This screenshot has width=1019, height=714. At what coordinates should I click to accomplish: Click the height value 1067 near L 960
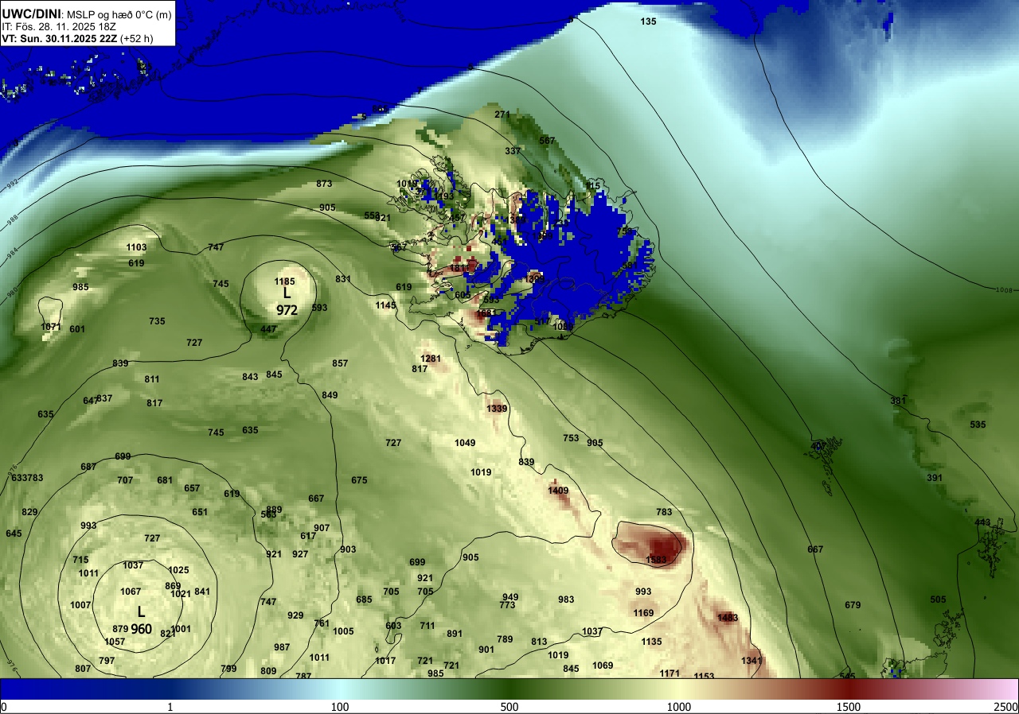(131, 592)
